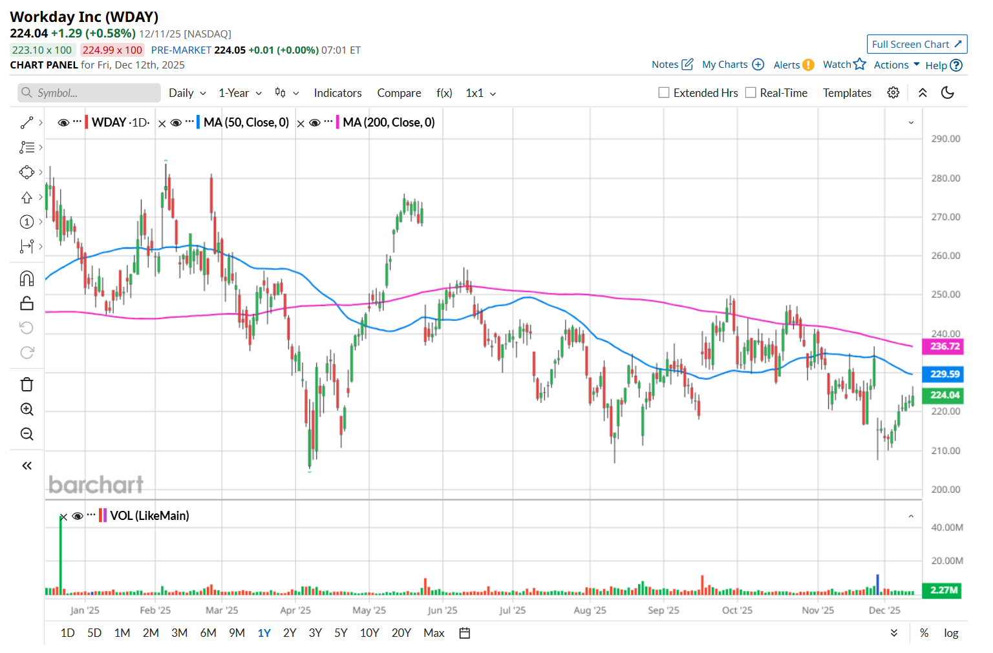Add WDAY to Watch list
Viewport: 993px width, 653px height.
[x=844, y=64]
